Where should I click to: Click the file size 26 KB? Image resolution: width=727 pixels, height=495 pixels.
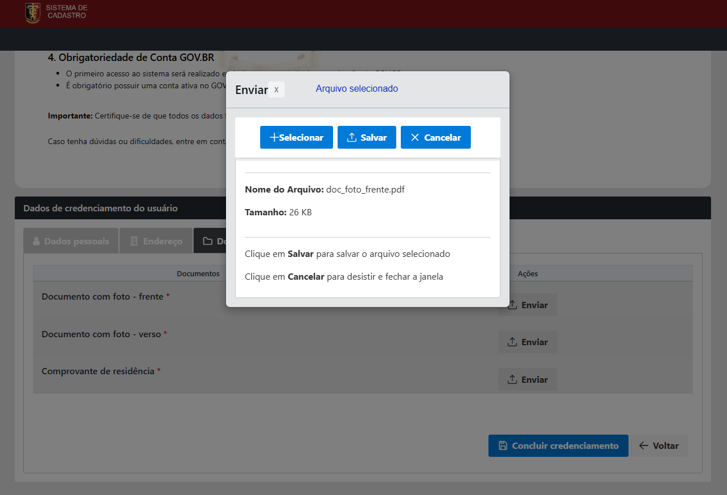[x=301, y=212]
